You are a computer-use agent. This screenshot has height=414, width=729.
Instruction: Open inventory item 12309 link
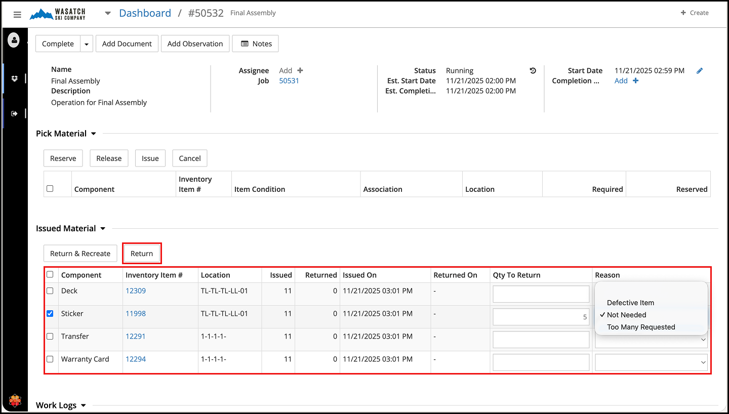coord(136,291)
